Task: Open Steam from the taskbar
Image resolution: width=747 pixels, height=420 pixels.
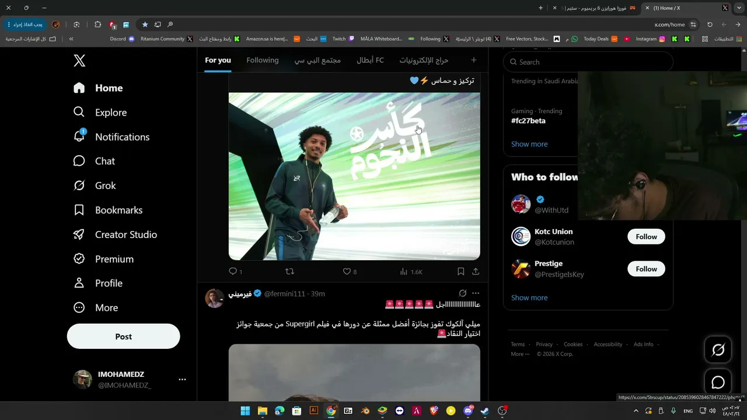Action: (x=484, y=411)
